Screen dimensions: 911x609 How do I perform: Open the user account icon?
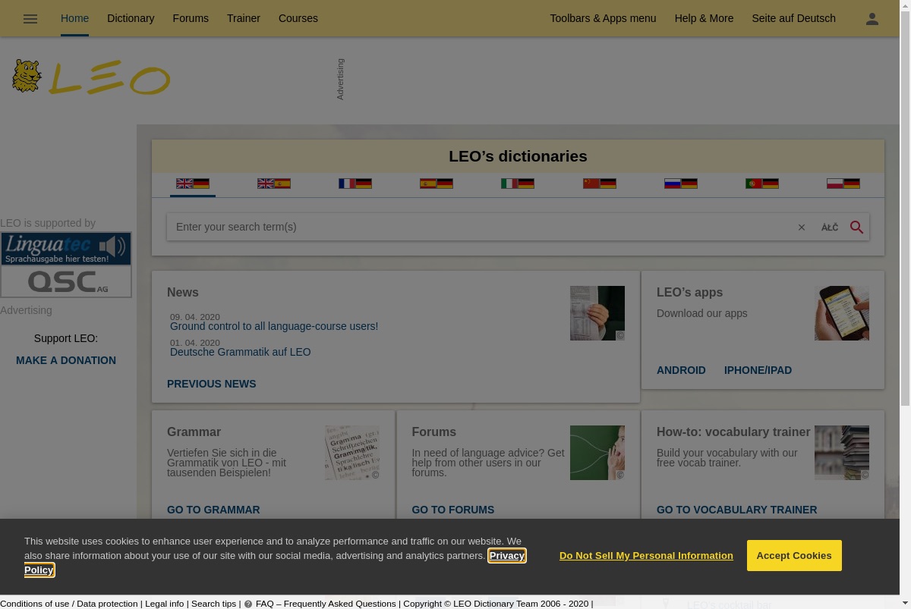872,19
